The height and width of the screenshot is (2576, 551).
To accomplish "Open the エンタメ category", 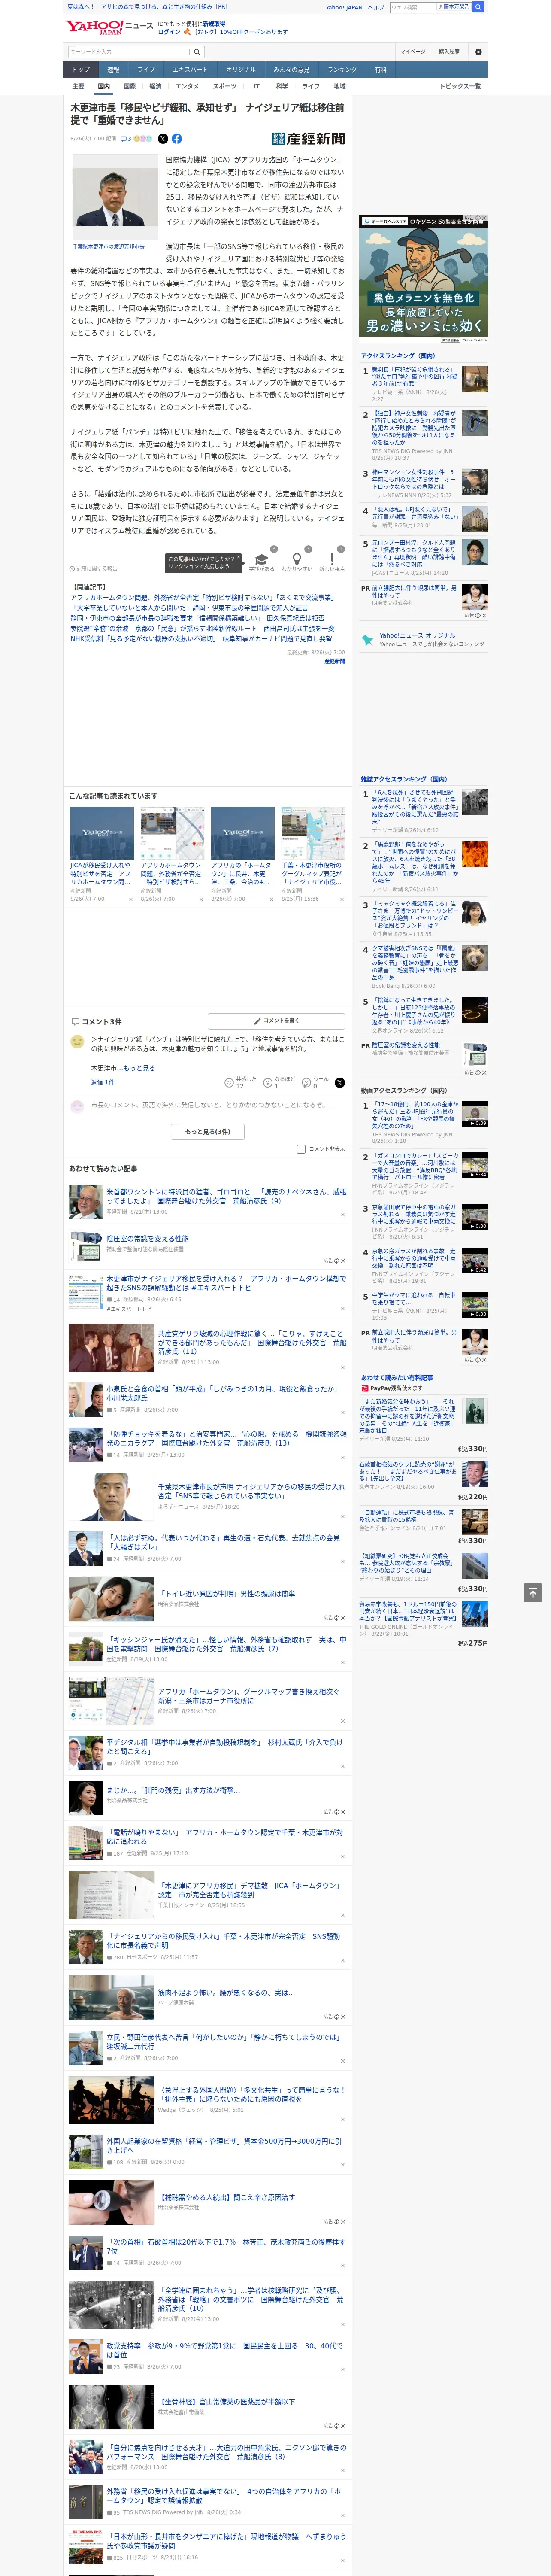I will [x=187, y=86].
